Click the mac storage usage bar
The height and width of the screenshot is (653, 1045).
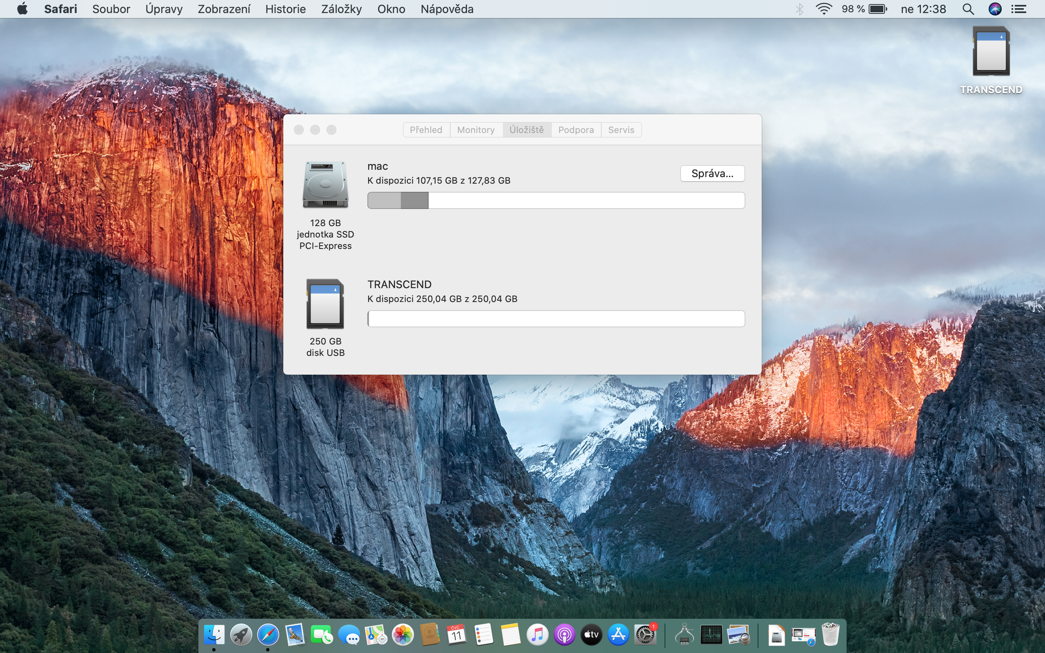(556, 200)
